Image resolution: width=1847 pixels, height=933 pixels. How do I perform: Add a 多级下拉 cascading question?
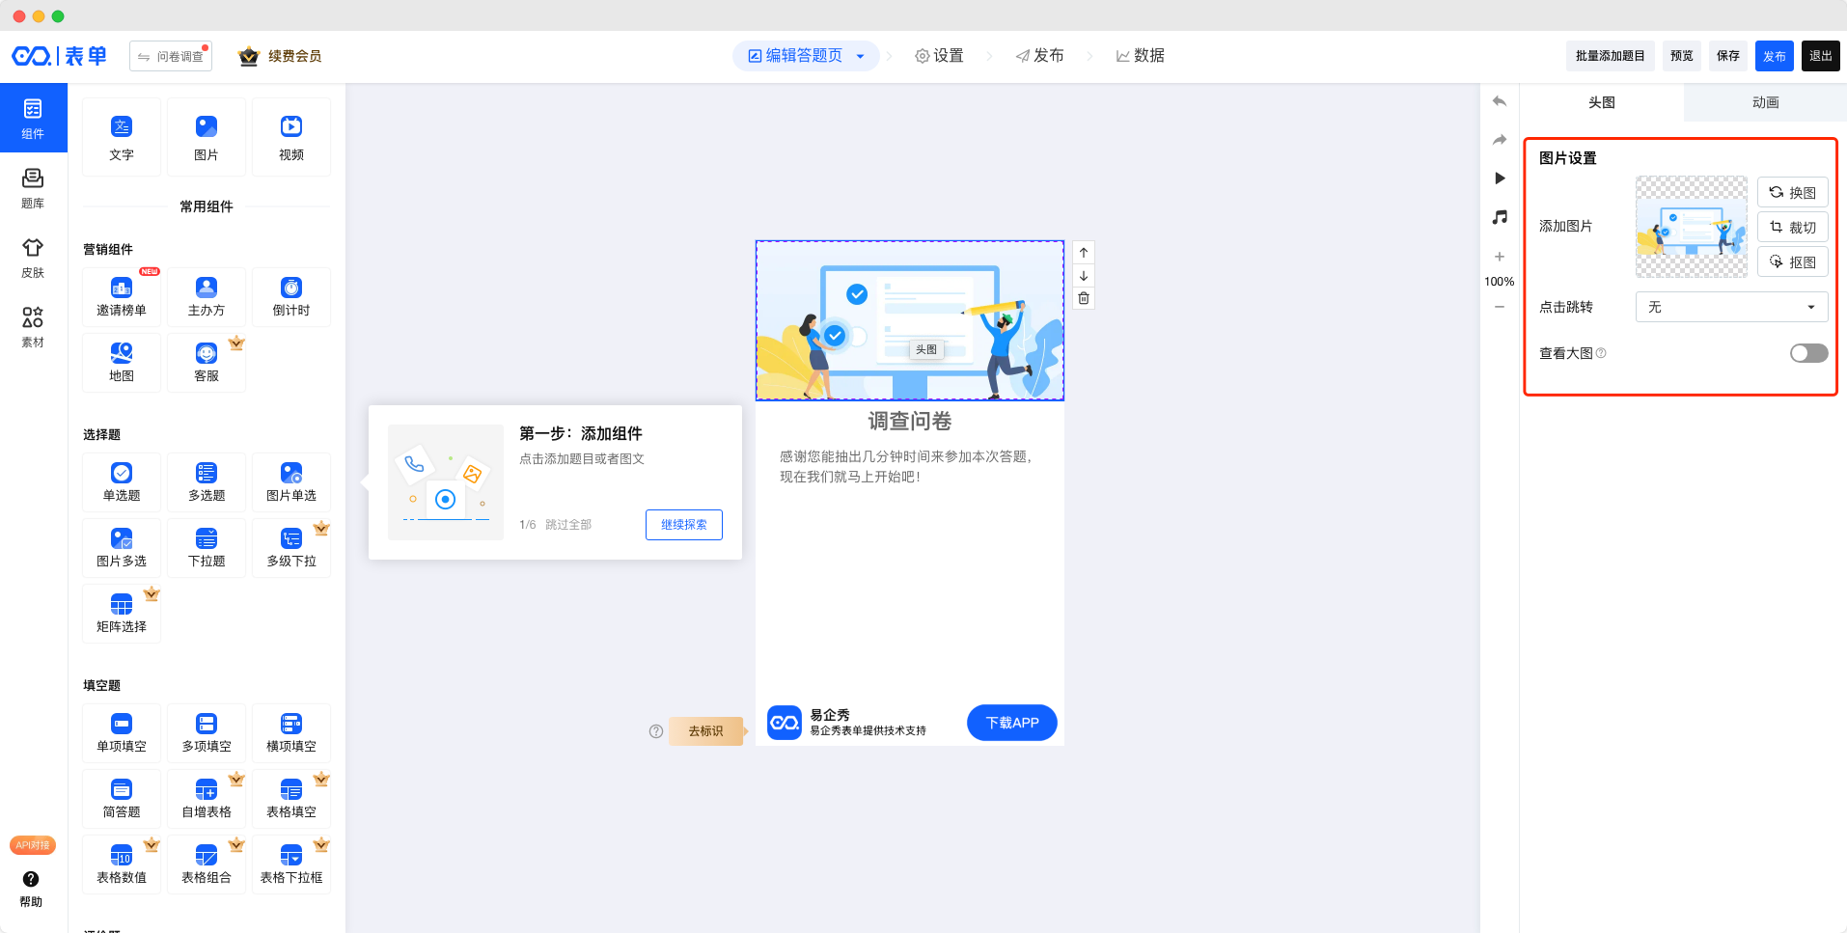pos(291,548)
